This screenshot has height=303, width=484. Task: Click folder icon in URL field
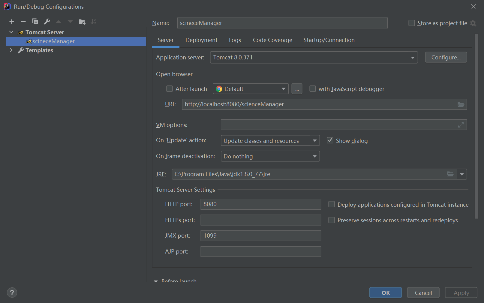point(461,104)
